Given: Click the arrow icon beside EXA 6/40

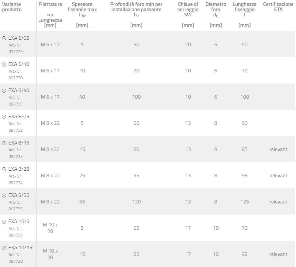Looking at the screenshot, I should point(4,91).
